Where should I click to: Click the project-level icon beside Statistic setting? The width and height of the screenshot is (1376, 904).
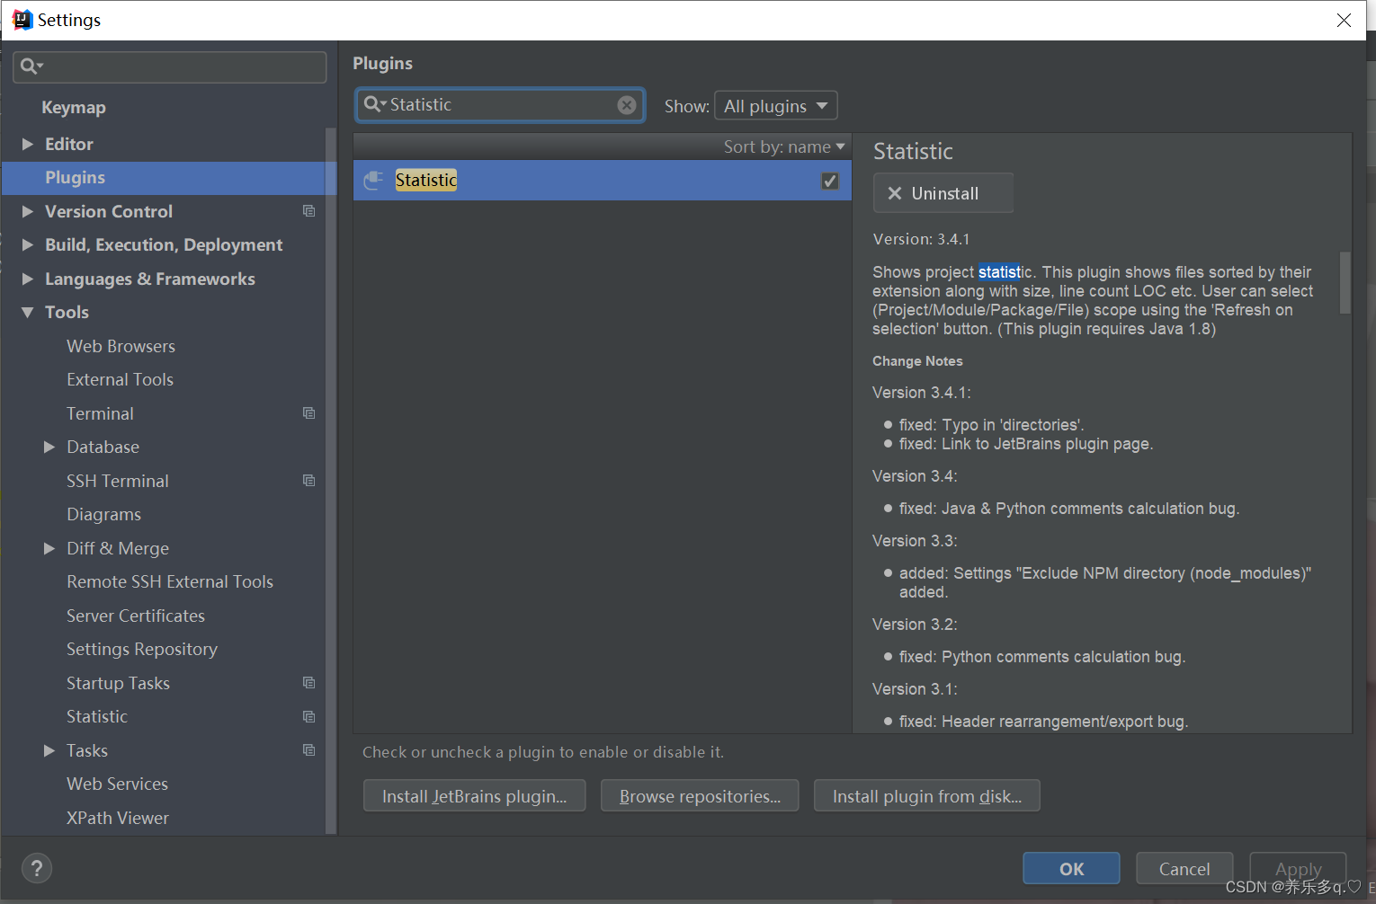coord(309,717)
